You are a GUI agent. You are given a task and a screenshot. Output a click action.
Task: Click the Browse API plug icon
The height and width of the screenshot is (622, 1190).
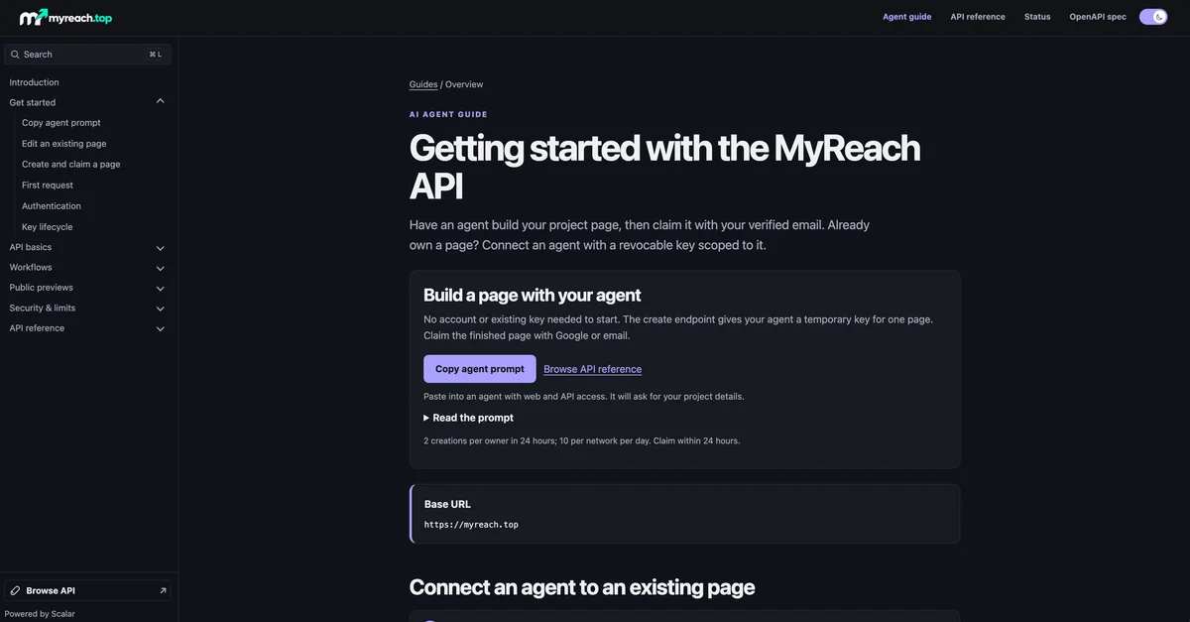pos(15,590)
